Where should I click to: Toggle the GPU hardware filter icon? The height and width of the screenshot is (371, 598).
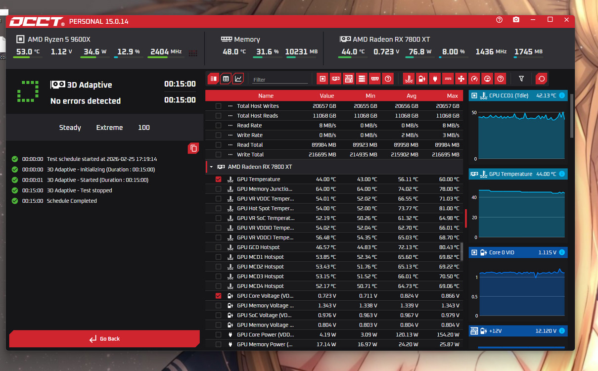click(336, 79)
